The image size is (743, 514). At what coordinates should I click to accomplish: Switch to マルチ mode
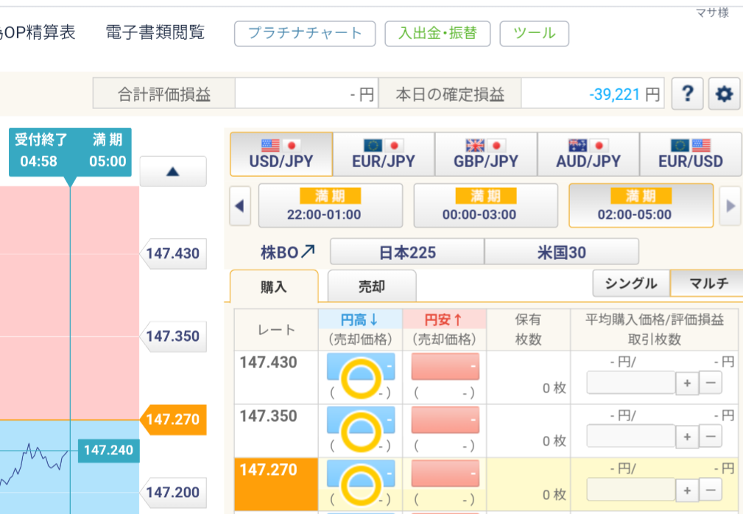[708, 284]
